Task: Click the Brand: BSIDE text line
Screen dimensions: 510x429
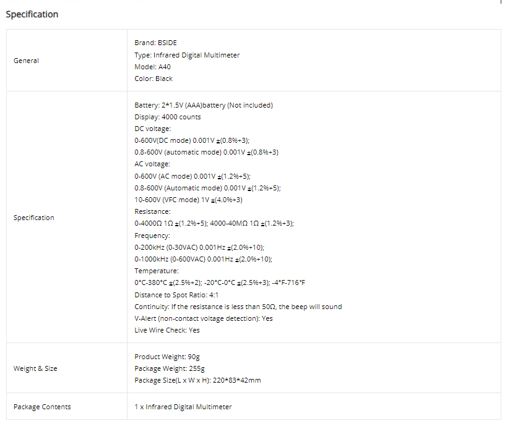Action: (x=156, y=43)
